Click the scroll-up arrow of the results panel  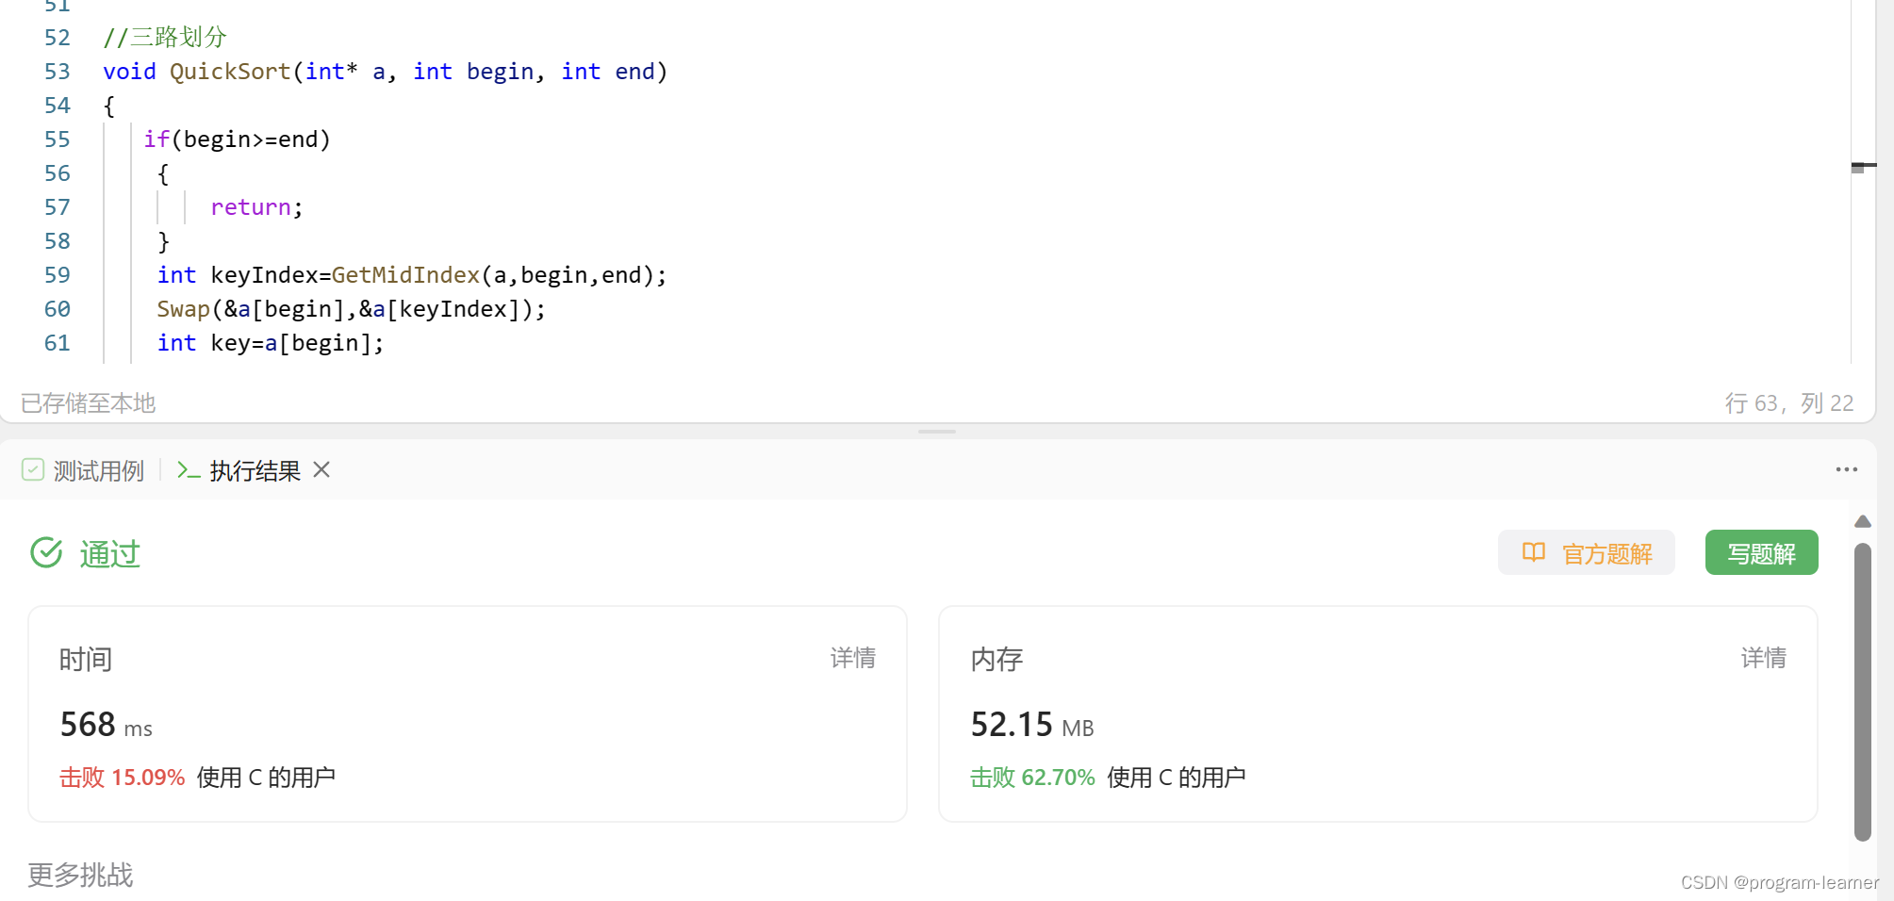[x=1862, y=521]
